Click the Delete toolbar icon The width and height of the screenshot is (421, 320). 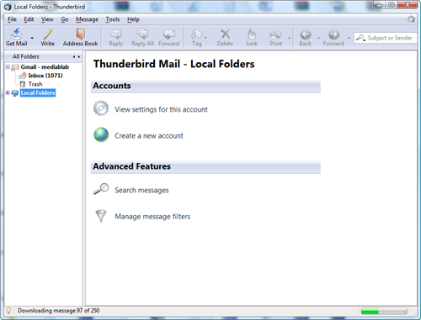pos(225,34)
